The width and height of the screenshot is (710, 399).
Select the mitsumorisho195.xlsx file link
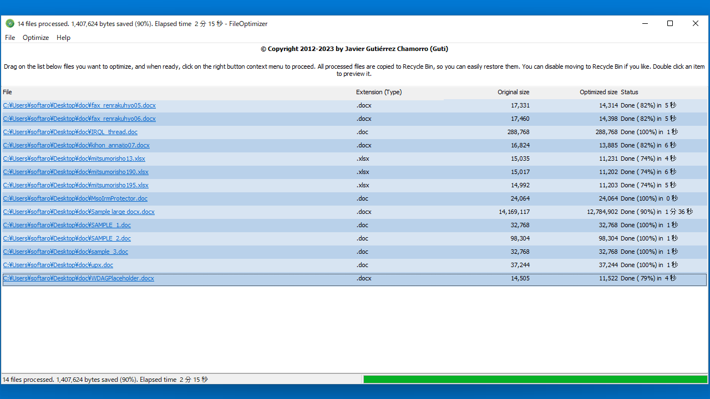tap(76, 185)
